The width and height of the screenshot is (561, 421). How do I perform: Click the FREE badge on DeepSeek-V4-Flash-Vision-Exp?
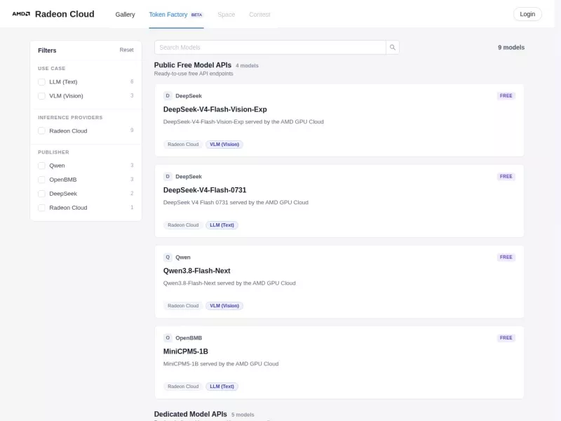click(506, 95)
